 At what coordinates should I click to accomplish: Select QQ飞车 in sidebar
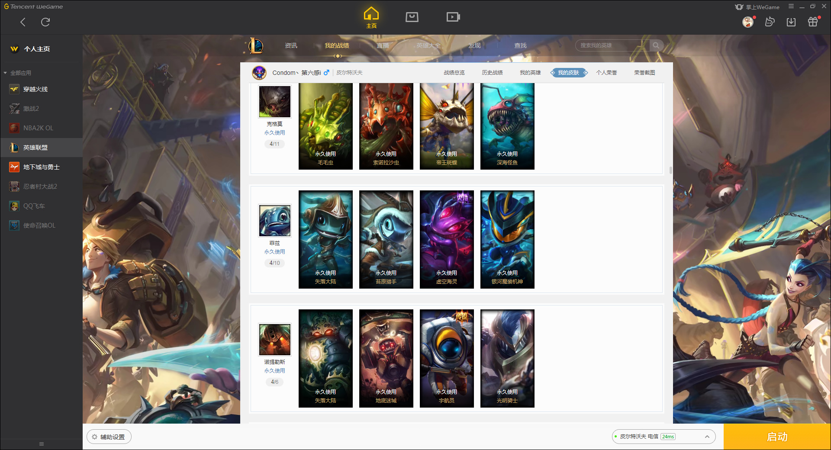[x=41, y=206]
